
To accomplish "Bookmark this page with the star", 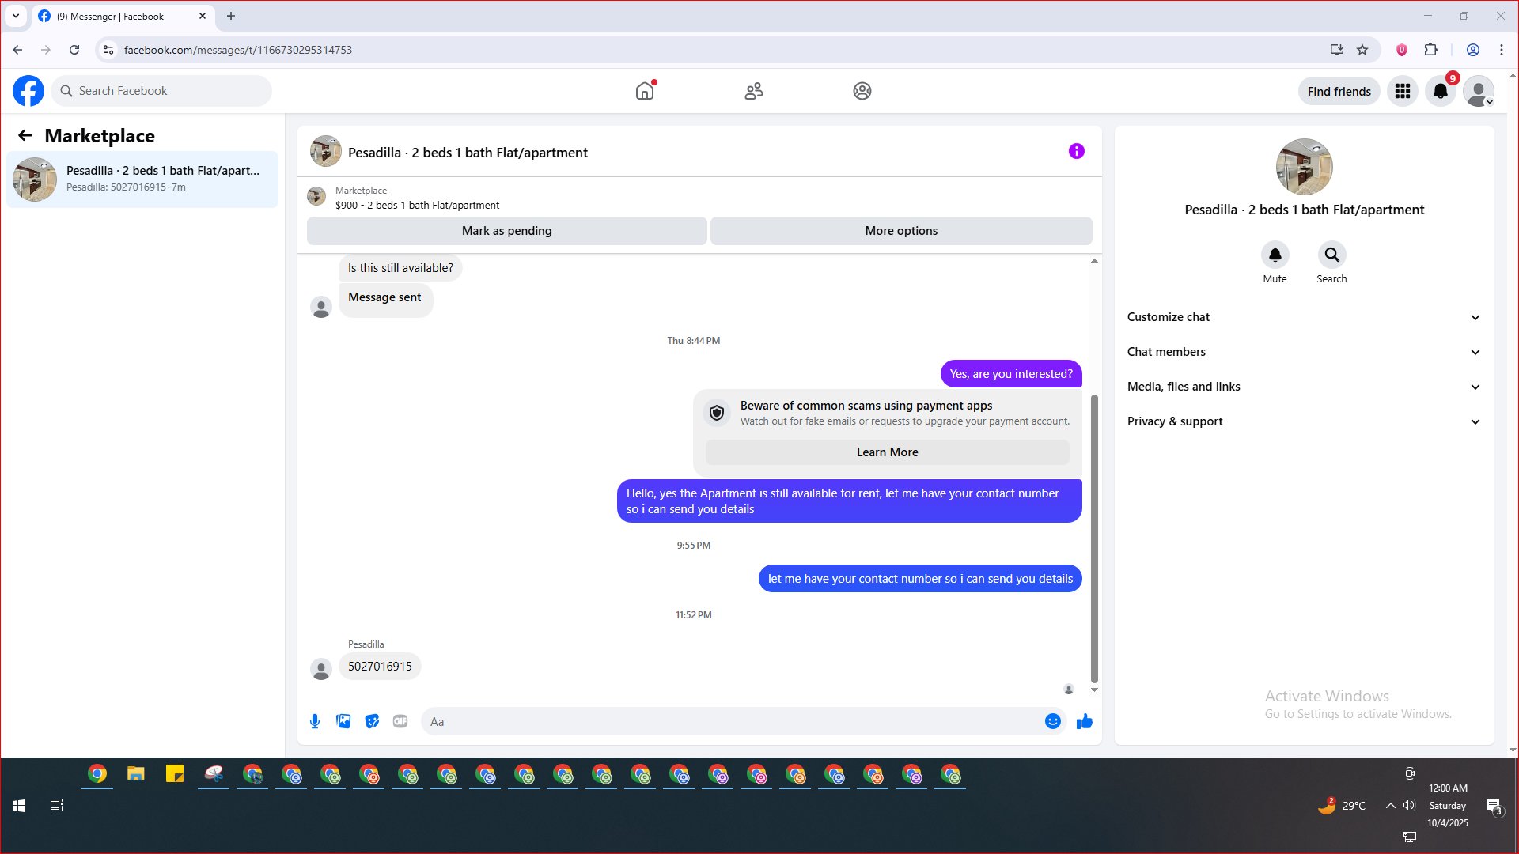I will click(1362, 50).
